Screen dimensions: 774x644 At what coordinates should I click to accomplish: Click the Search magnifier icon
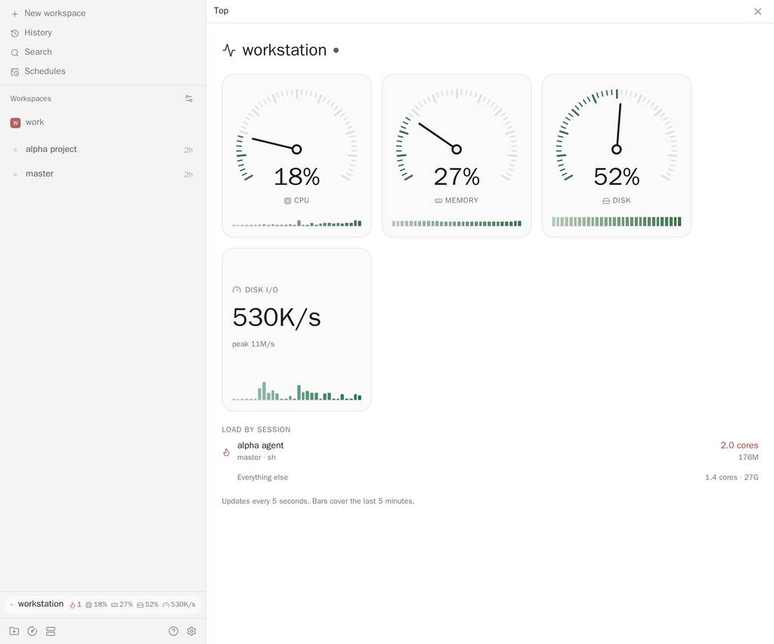pyautogui.click(x=15, y=52)
